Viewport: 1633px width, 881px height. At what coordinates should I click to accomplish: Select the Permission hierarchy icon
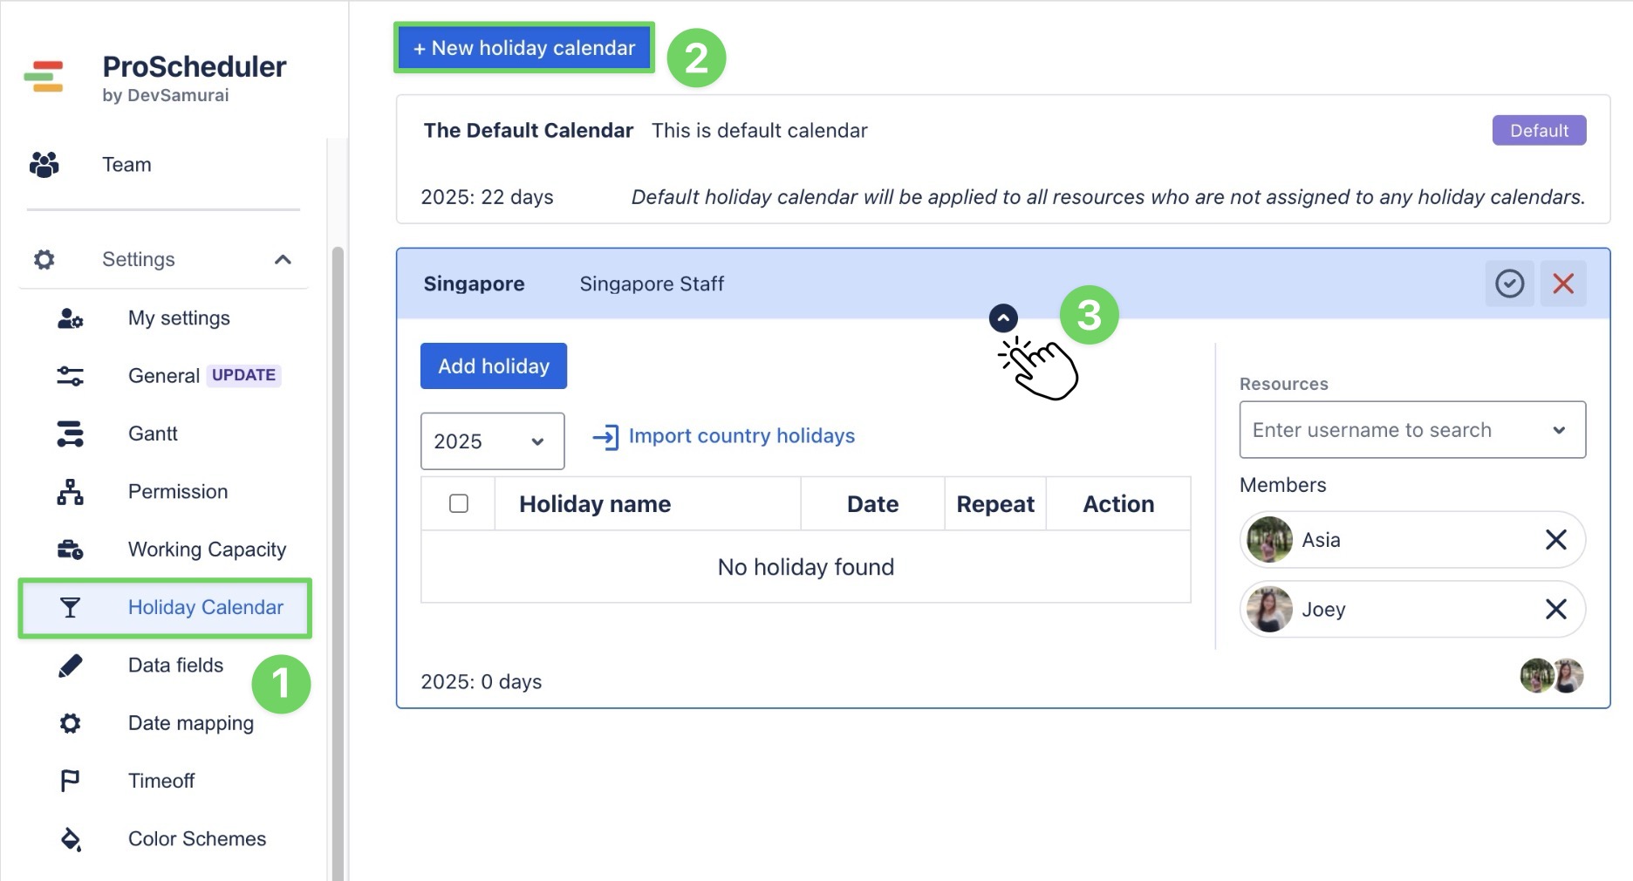70,491
